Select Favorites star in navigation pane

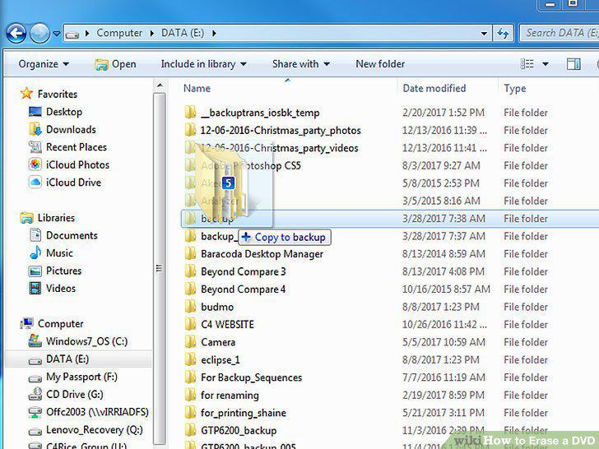tap(26, 93)
